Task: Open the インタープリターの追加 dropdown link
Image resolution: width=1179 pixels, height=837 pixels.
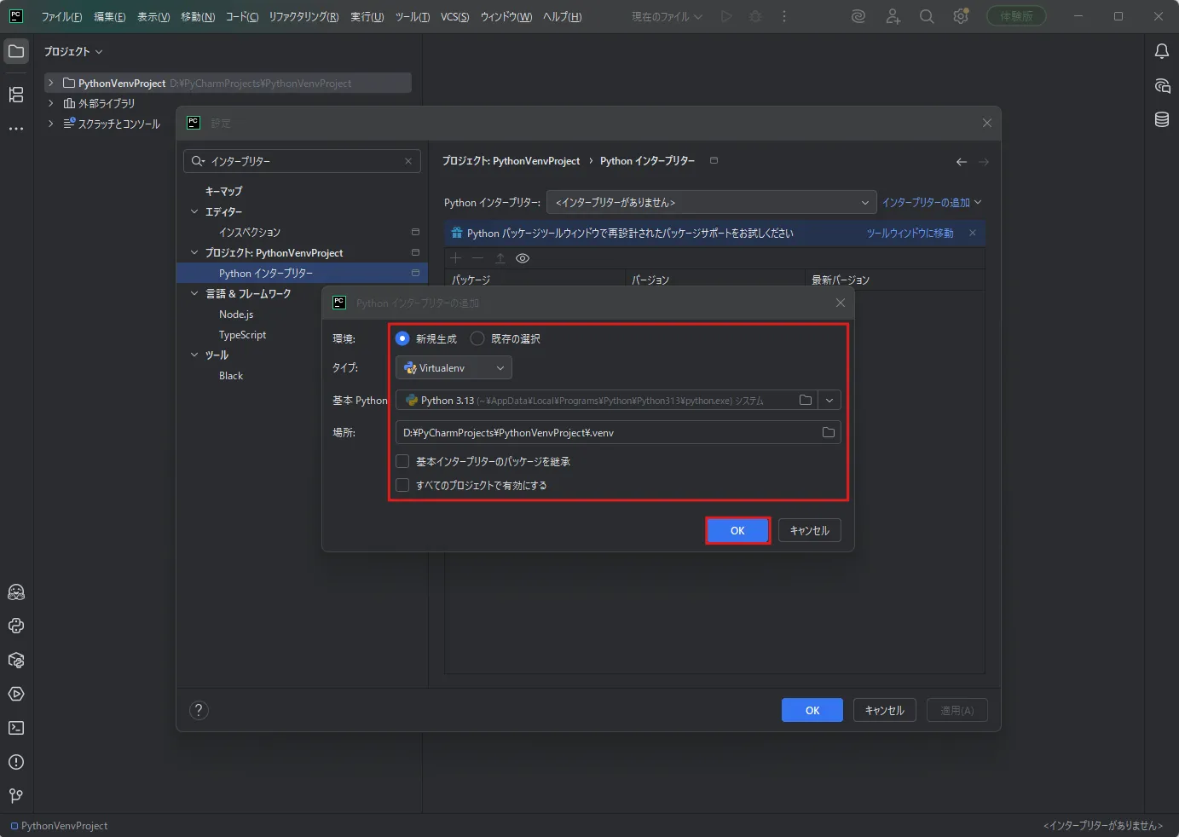Action: [x=932, y=202]
